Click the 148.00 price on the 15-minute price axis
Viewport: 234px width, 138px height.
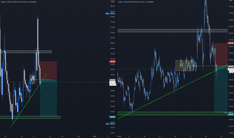[x=231, y=86]
